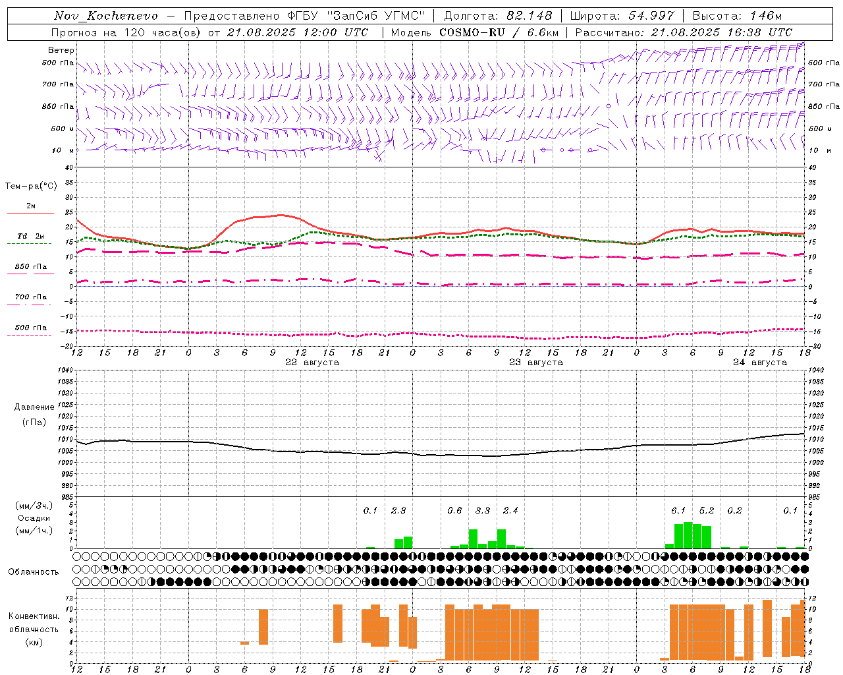Click the "(мм/3ч.)" precipitation unit label

point(34,506)
